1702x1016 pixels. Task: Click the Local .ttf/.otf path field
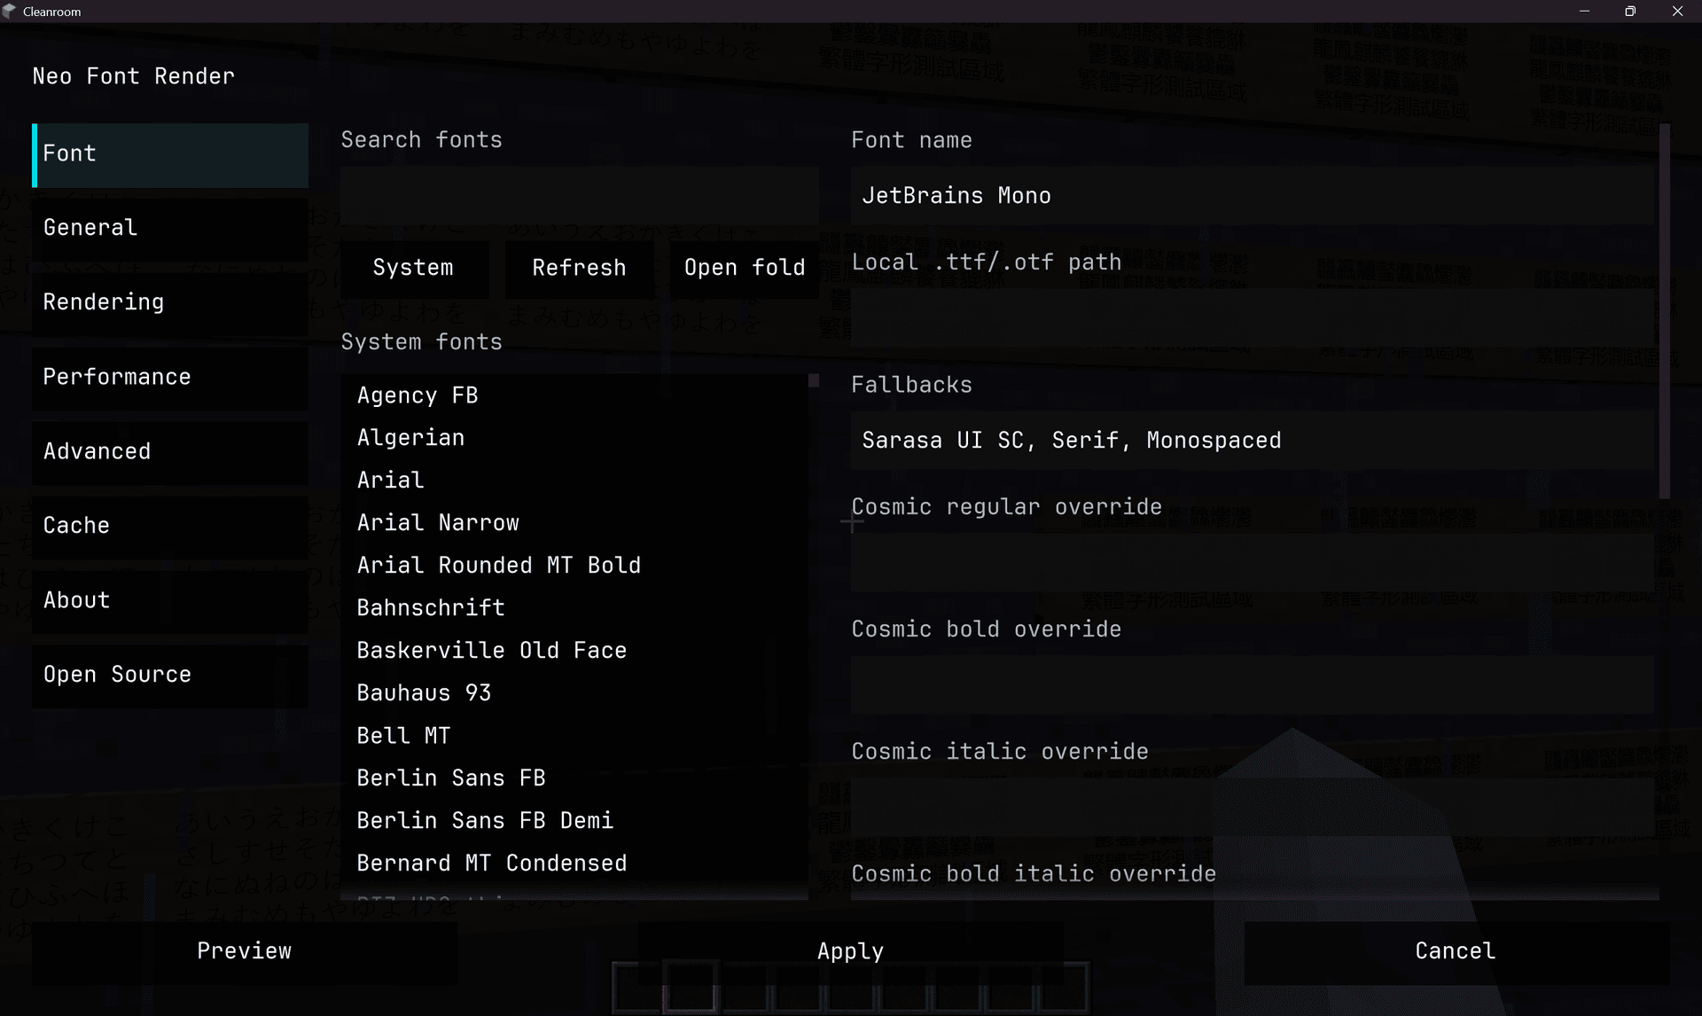[1253, 318]
